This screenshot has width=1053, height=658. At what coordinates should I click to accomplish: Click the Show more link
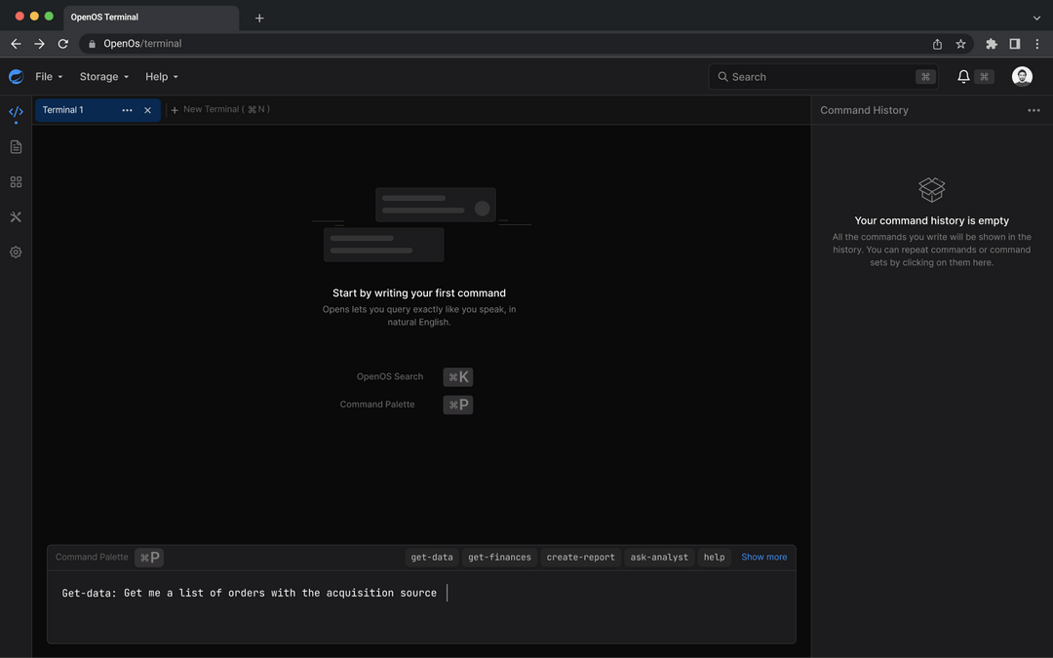coord(763,558)
